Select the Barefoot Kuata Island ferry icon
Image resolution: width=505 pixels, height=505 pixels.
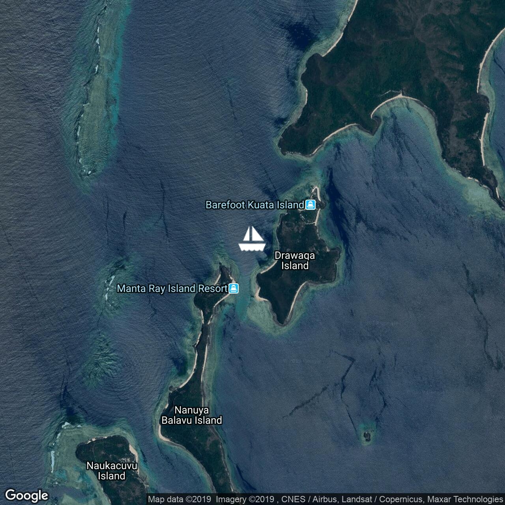310,205
